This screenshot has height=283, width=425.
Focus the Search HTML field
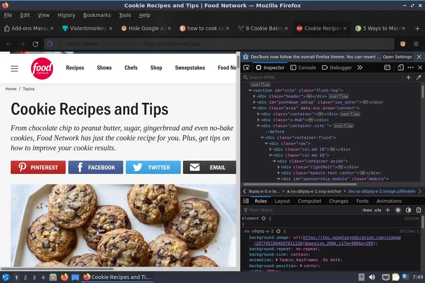(322, 77)
